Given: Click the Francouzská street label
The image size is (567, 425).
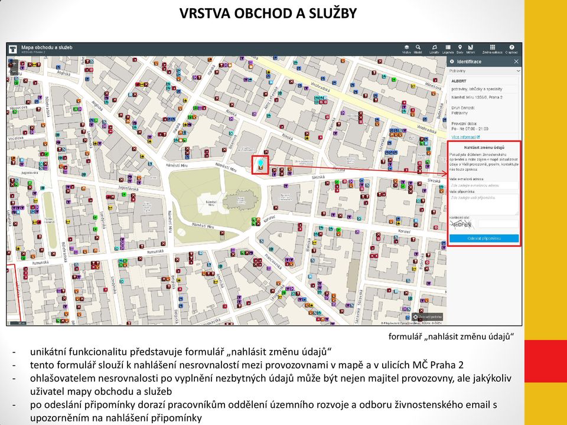Looking at the screenshot, I should click(273, 260).
